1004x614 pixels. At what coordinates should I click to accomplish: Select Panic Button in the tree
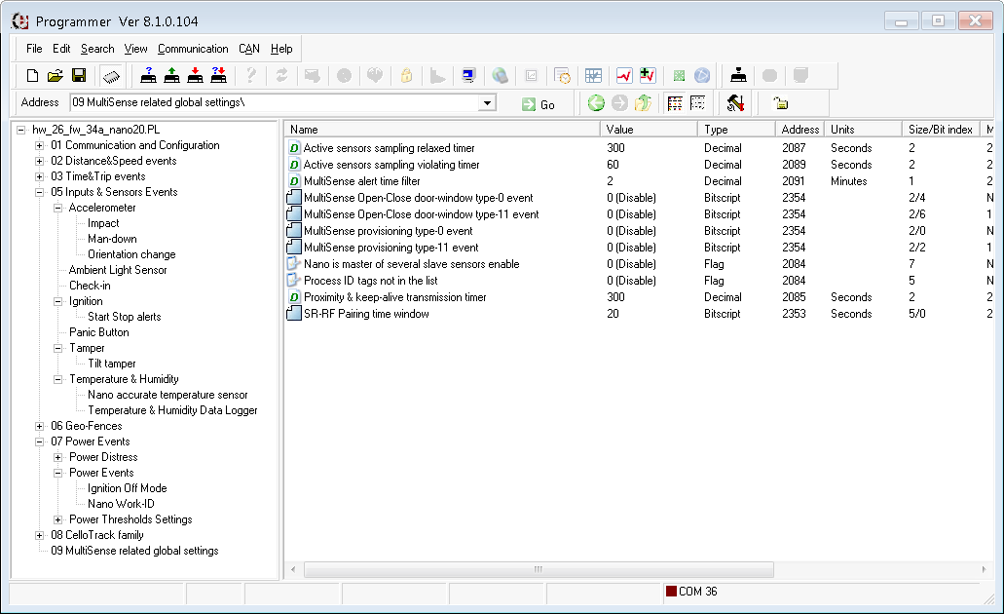point(98,332)
